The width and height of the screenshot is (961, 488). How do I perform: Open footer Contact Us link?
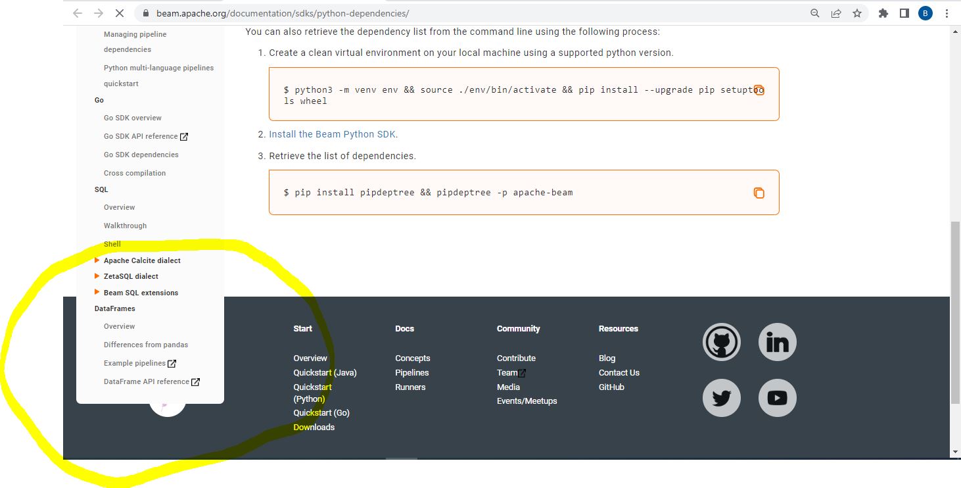tap(619, 373)
